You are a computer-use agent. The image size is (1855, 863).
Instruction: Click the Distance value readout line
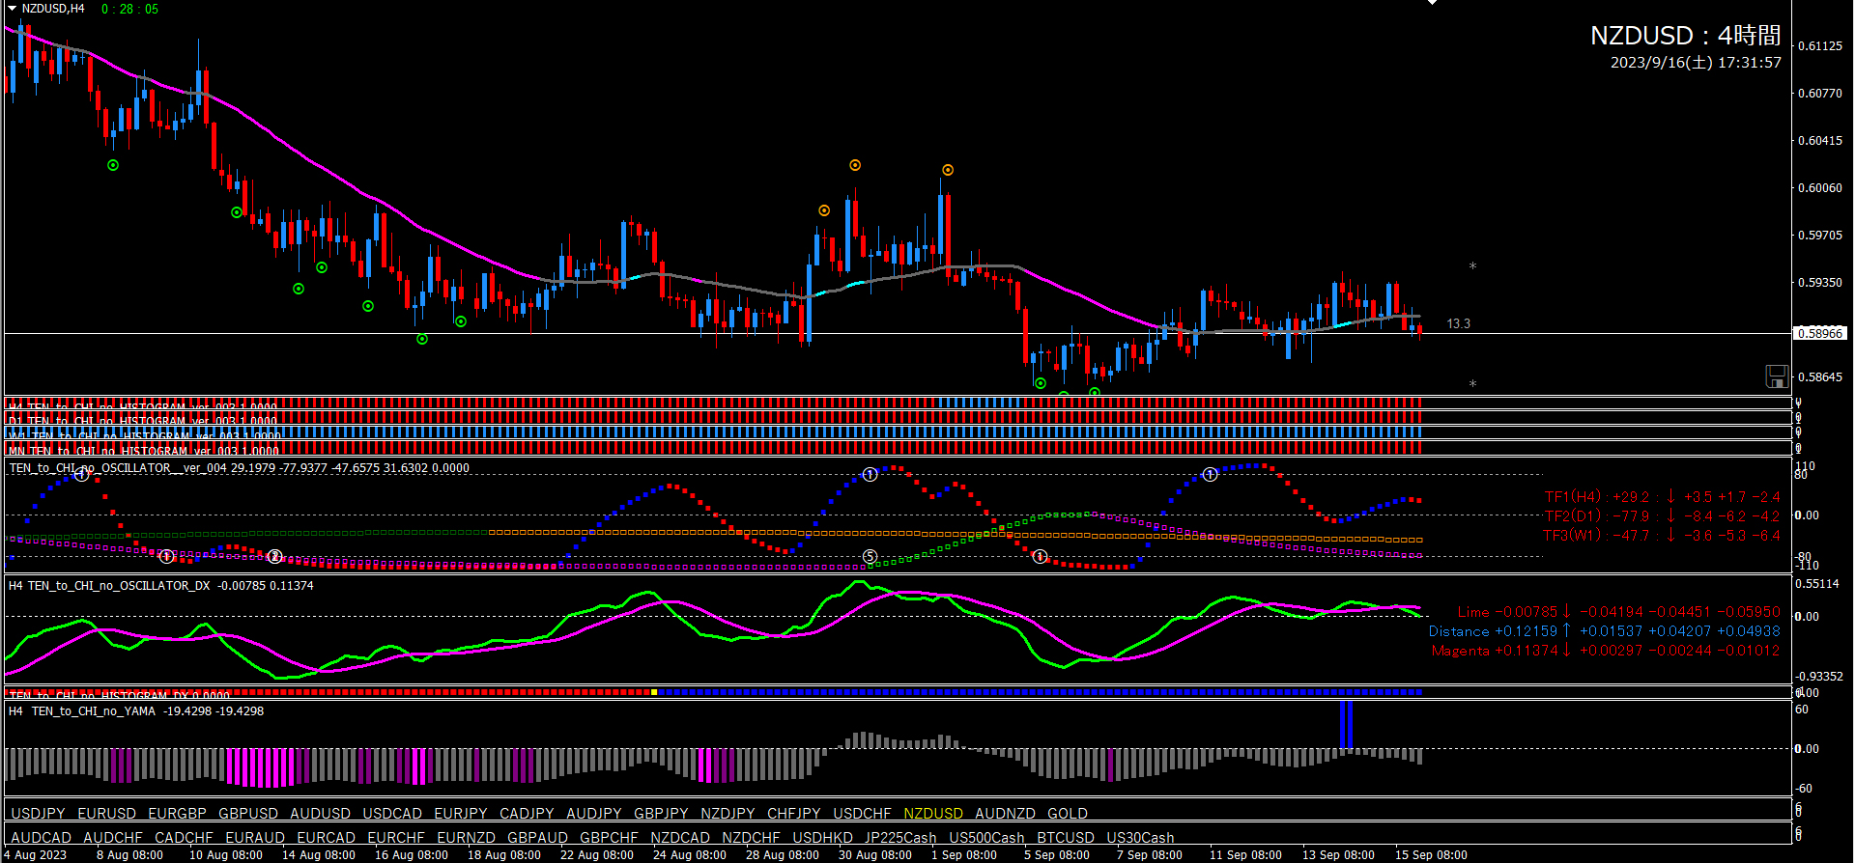1605,631
